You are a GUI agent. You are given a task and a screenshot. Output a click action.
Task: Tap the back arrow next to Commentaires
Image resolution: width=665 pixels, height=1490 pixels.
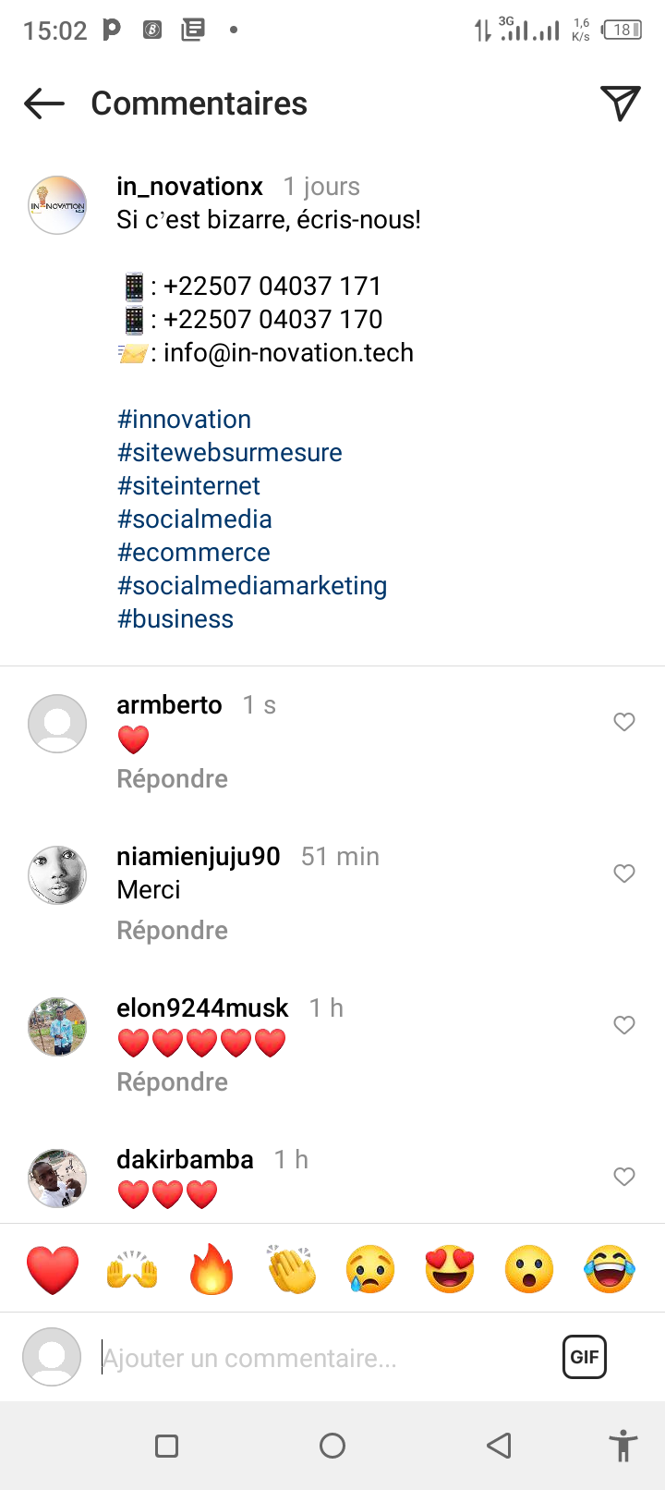click(44, 104)
